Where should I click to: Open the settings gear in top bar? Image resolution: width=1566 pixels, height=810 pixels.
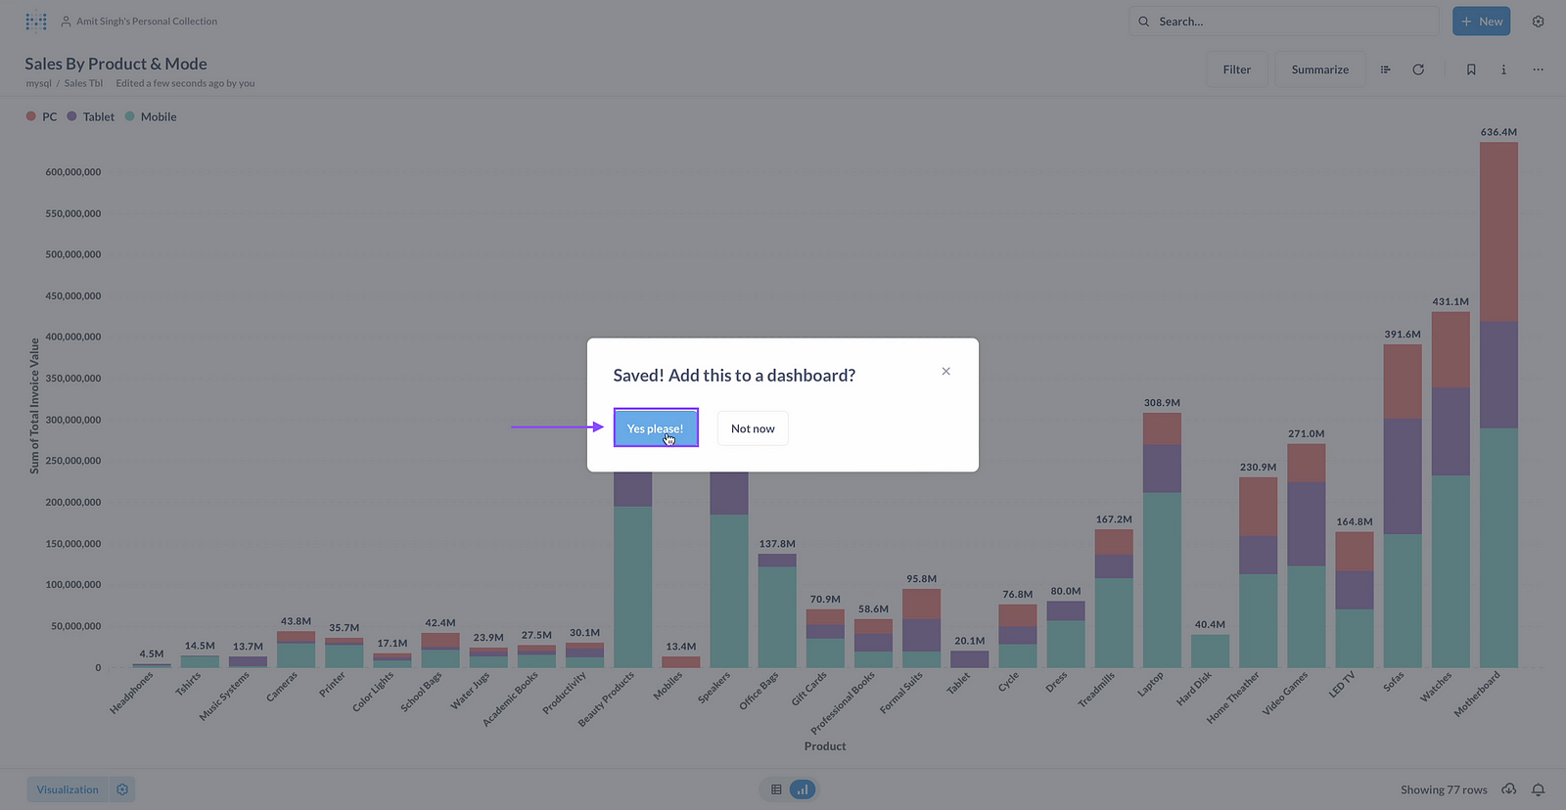(x=1538, y=22)
